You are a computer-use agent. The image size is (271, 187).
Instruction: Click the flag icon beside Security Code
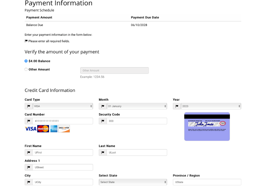tap(103, 121)
